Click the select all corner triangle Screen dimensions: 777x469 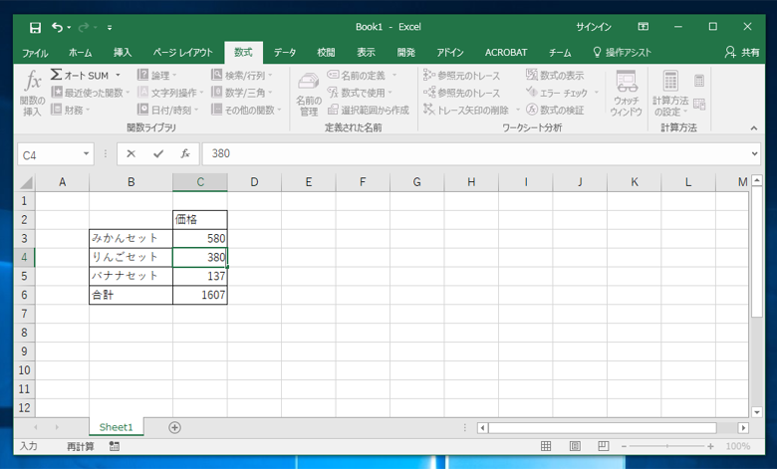[25, 183]
